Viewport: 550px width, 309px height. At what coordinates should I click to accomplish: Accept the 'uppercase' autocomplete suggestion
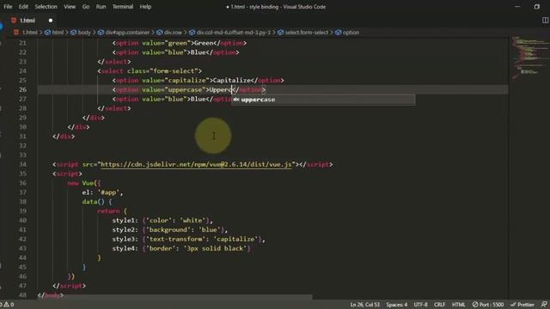click(323, 100)
